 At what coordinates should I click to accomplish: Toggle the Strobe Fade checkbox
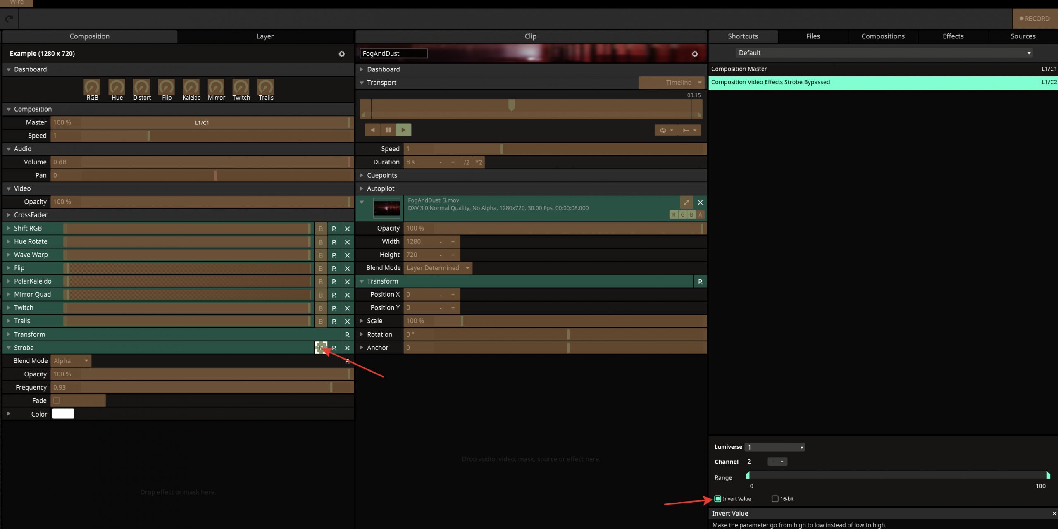click(x=57, y=400)
